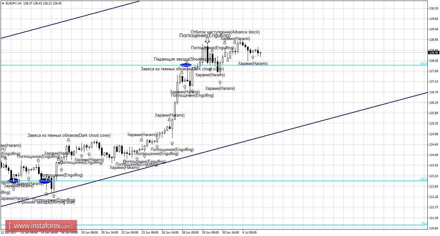The height and width of the screenshot is (236, 440).
Task: Click the '13 Jun 08:00' time axis label
Action: coord(29,233)
